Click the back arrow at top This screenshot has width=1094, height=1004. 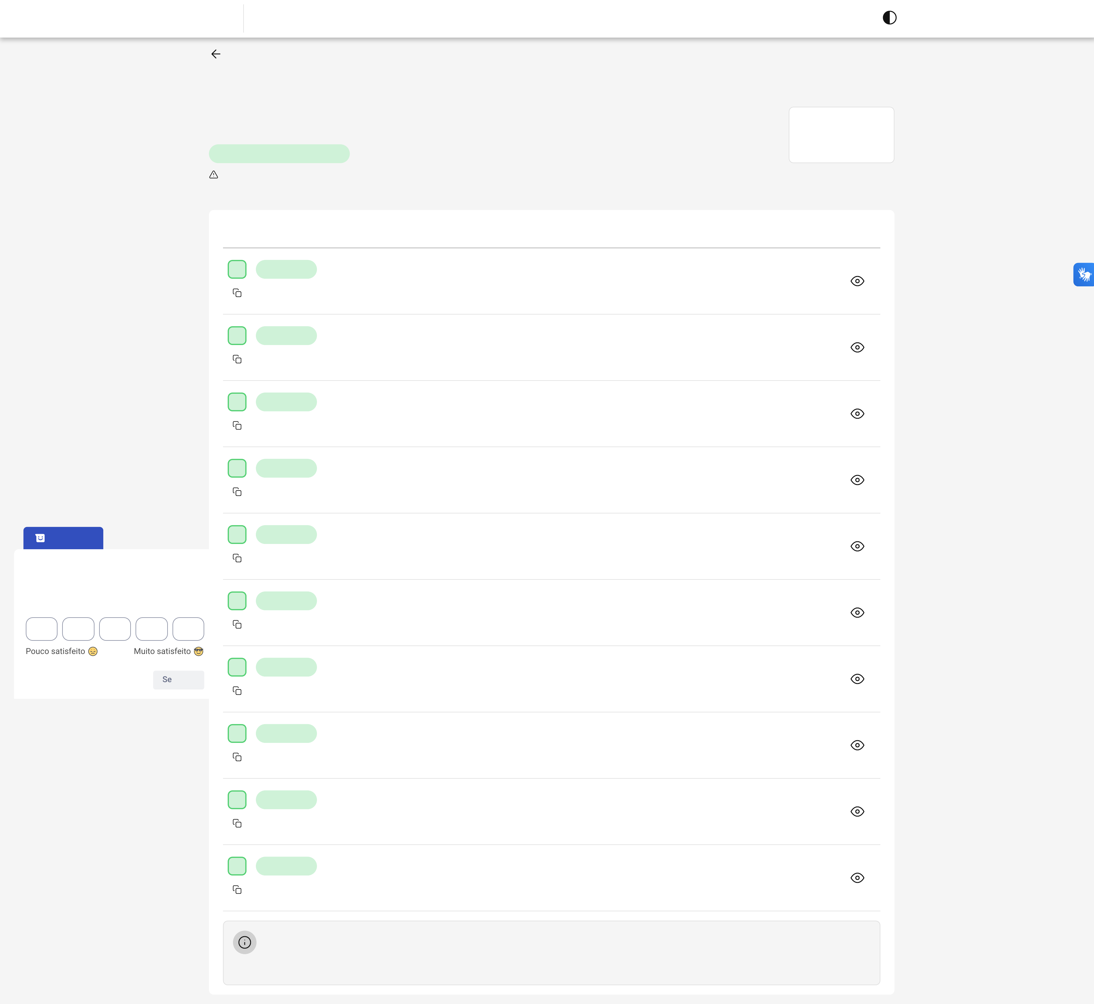coord(216,54)
